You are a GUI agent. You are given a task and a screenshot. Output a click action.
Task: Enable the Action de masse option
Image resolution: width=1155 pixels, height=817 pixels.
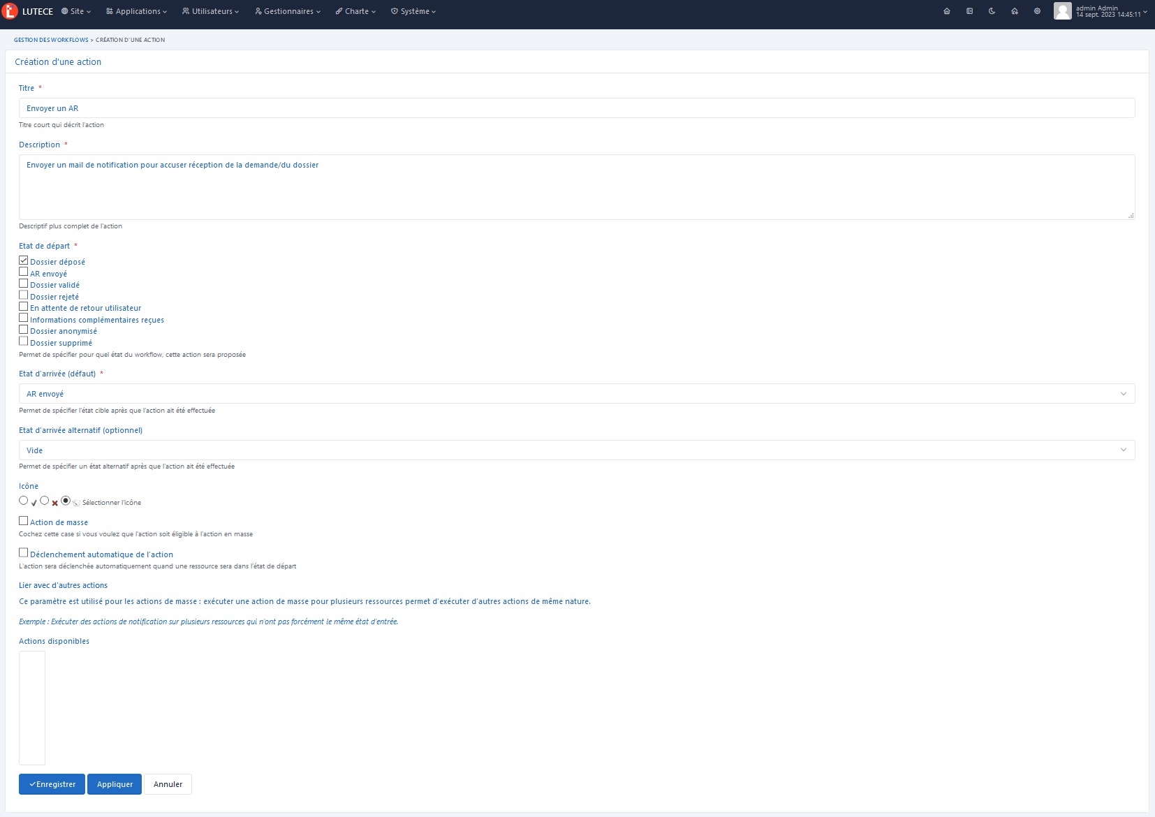22,520
